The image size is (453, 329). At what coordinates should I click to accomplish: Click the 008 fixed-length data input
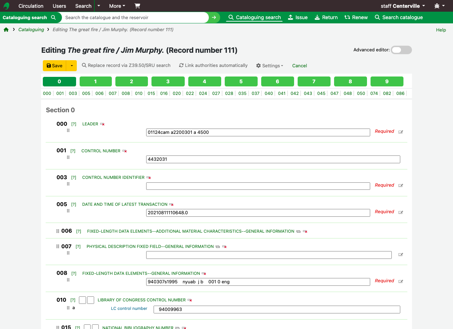pyautogui.click(x=258, y=282)
